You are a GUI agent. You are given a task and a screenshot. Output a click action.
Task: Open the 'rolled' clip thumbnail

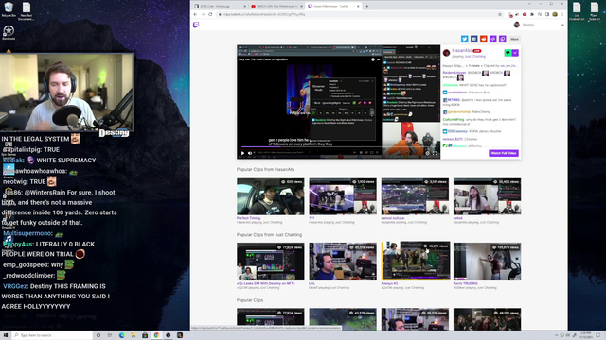click(x=487, y=195)
